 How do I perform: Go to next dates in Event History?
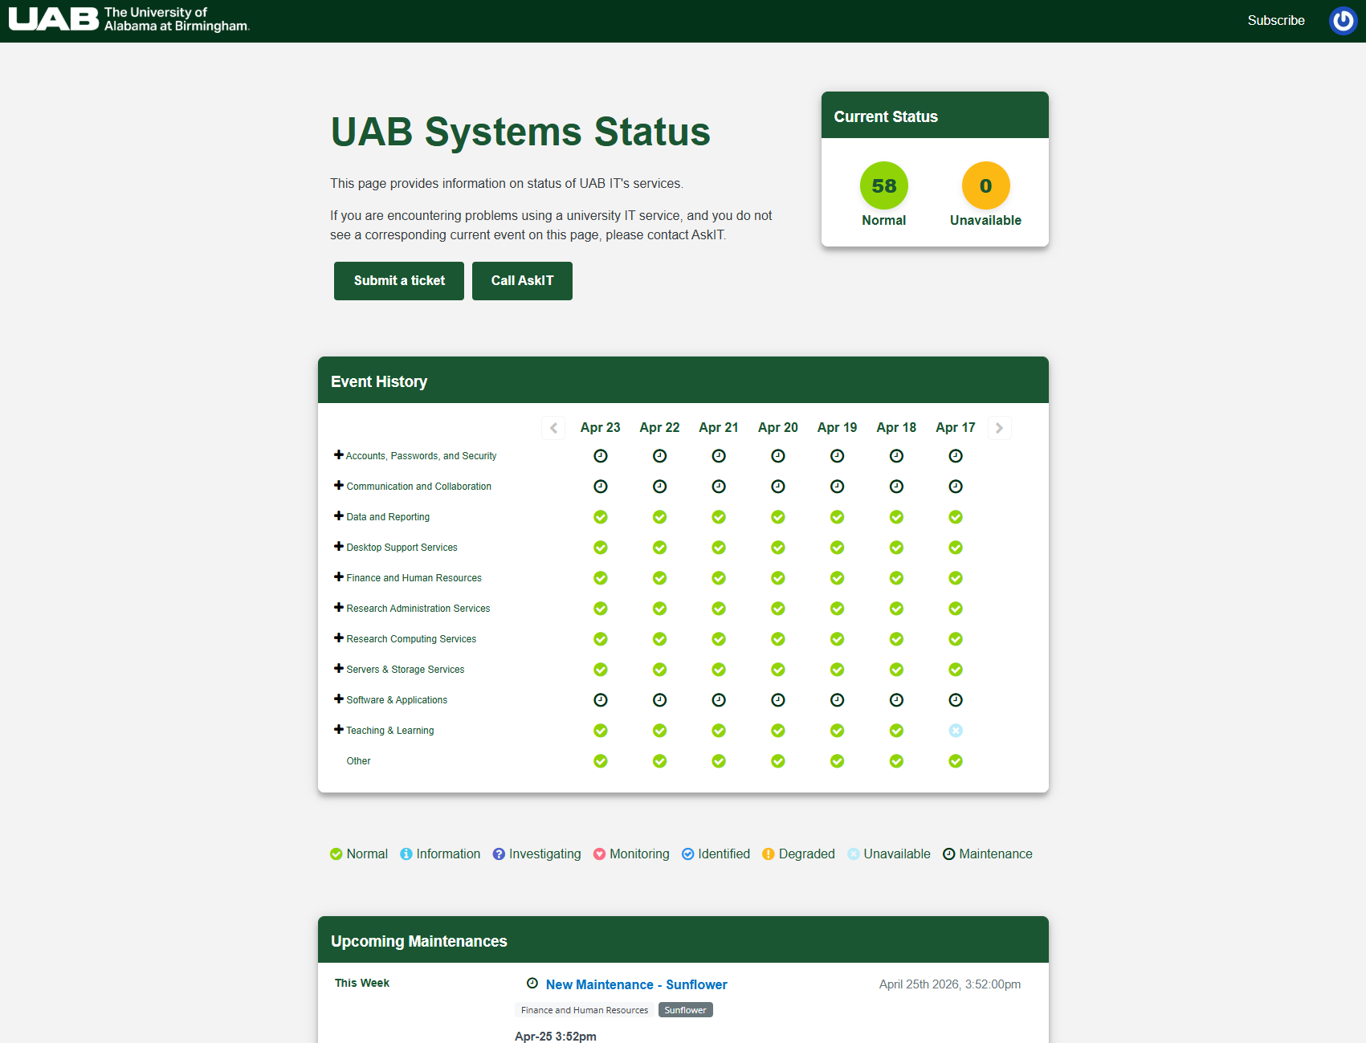[999, 428]
